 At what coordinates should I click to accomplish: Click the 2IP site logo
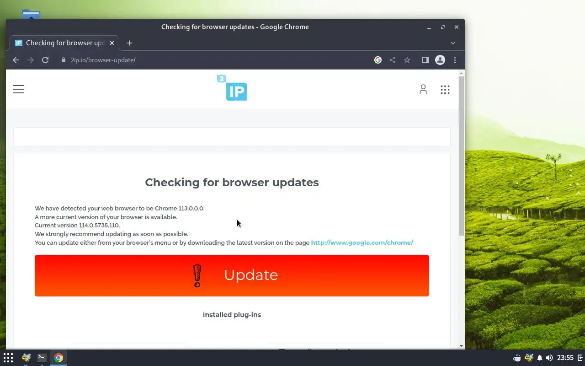point(232,88)
